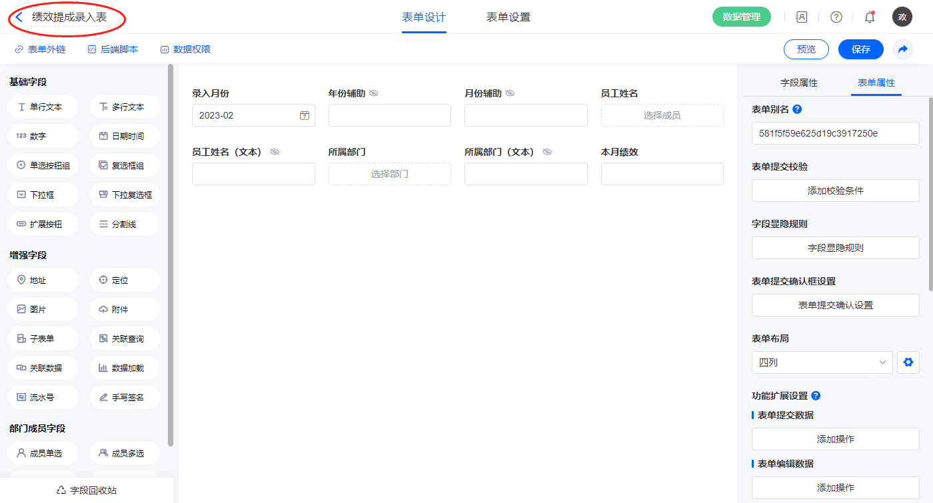The width and height of the screenshot is (933, 503).
Task: Toggle visibility icon next to 员工姓名（文本）
Action: [275, 152]
